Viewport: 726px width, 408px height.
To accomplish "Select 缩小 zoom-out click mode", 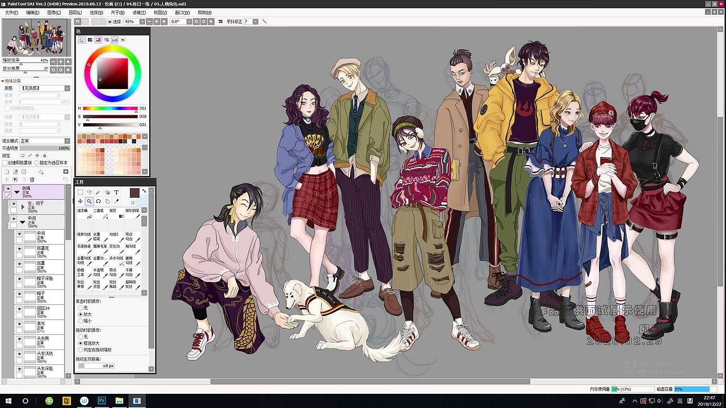I will [x=80, y=321].
